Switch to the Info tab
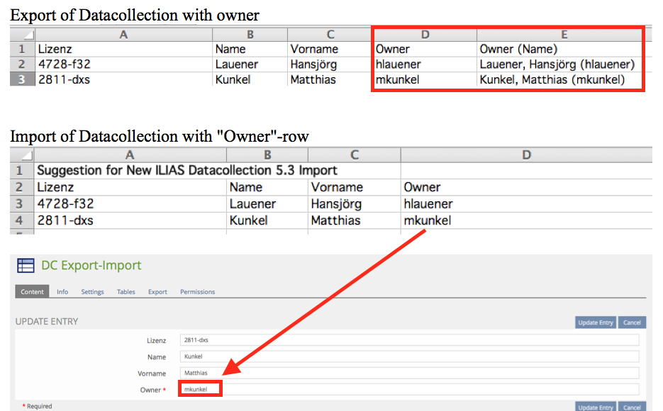This screenshot has height=411, width=663. [x=62, y=292]
